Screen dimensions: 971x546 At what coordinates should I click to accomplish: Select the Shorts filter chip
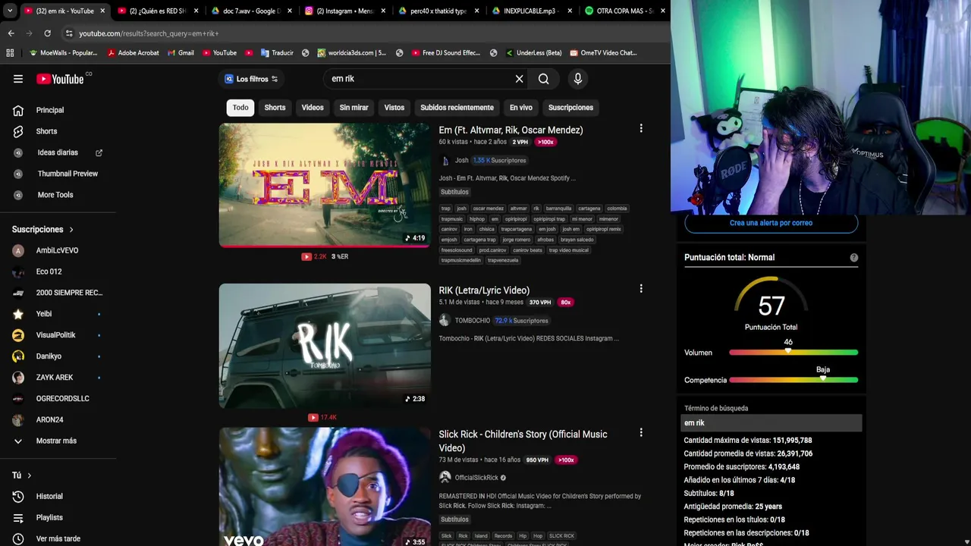[x=275, y=108]
